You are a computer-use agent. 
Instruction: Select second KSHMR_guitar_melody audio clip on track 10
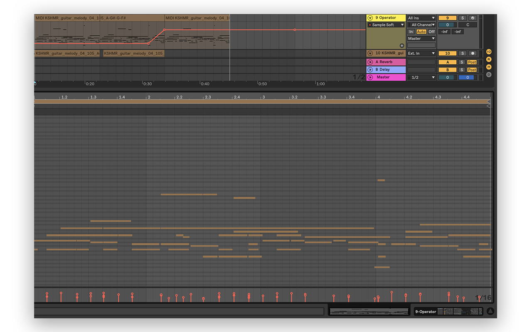134,53
